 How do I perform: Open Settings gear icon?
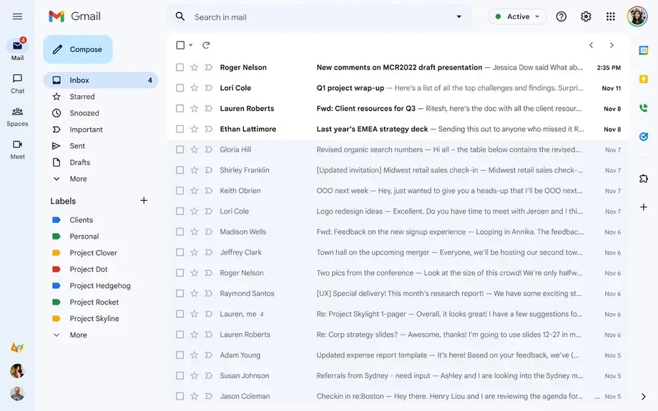pos(586,16)
